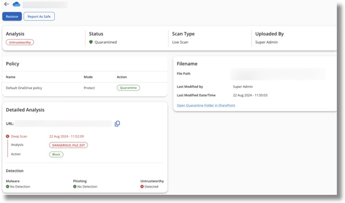Click the green check icon under Malware
345x203 pixels.
coord(8,187)
